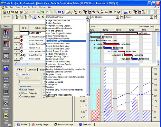
Task: Expand the All Objects filter dropdown
Action: (118, 17)
